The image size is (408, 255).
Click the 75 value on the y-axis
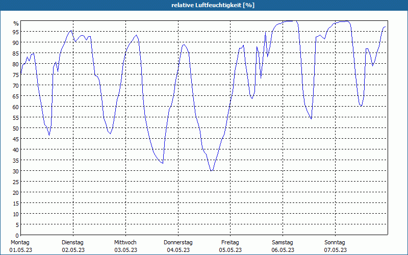[16, 74]
